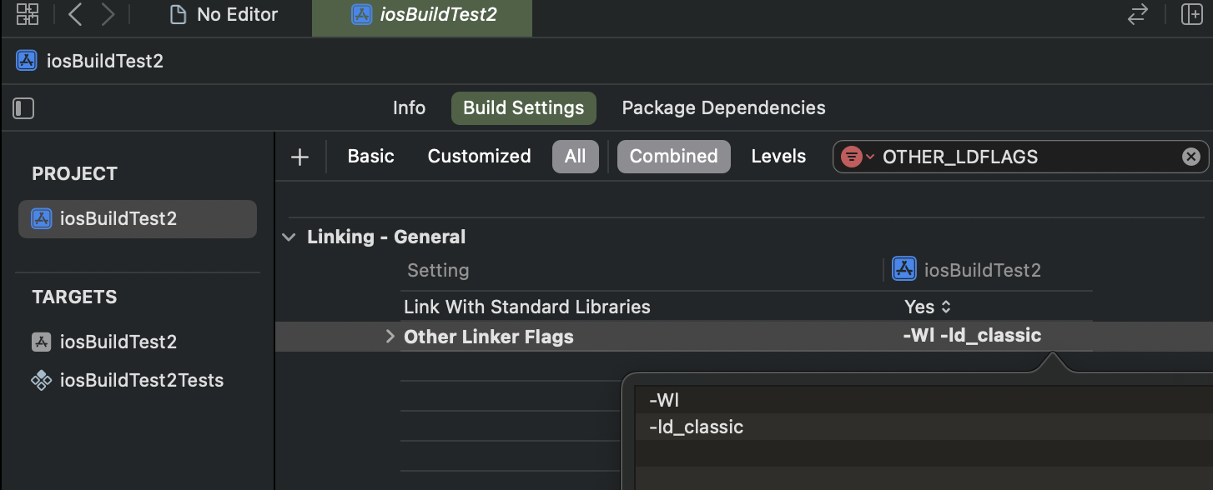Select the Link With Standard Libraries row
The image size is (1213, 490).
point(747,307)
